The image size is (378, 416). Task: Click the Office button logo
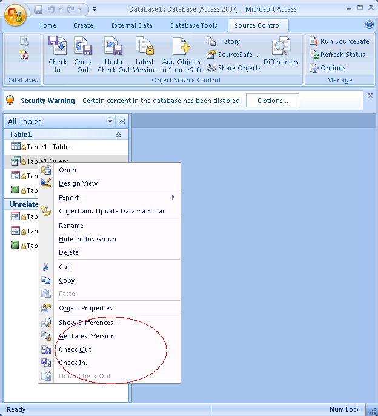pos(15,15)
